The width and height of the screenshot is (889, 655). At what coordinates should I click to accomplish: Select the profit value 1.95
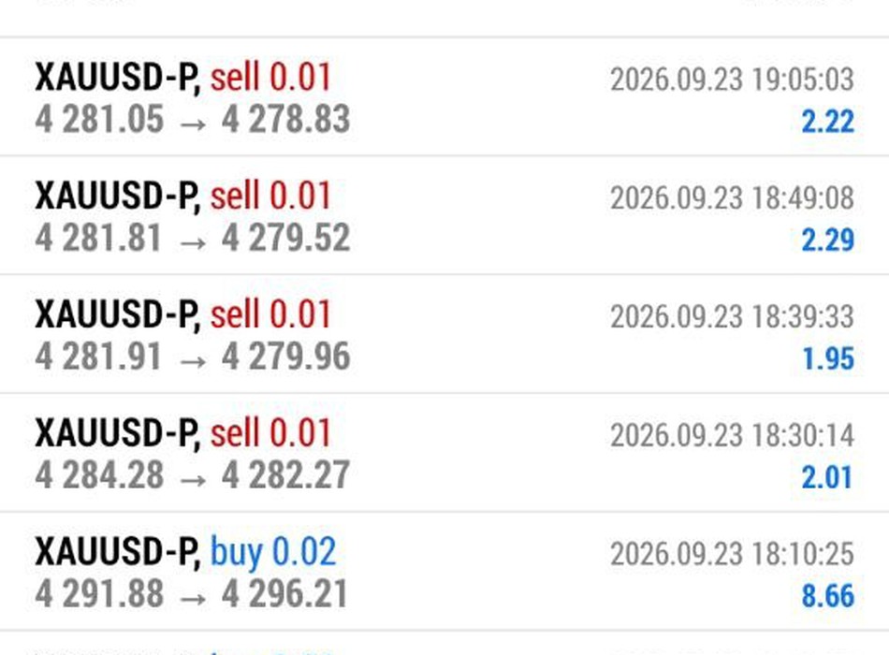[x=828, y=358]
